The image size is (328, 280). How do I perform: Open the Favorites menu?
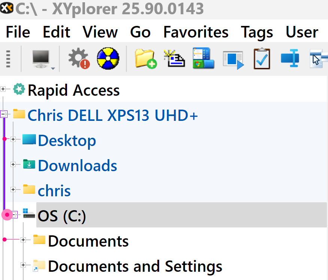point(196,32)
